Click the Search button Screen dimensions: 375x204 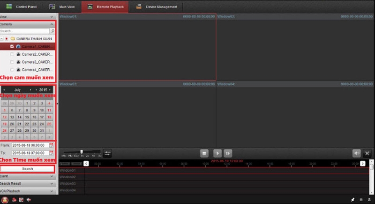(x=28, y=168)
